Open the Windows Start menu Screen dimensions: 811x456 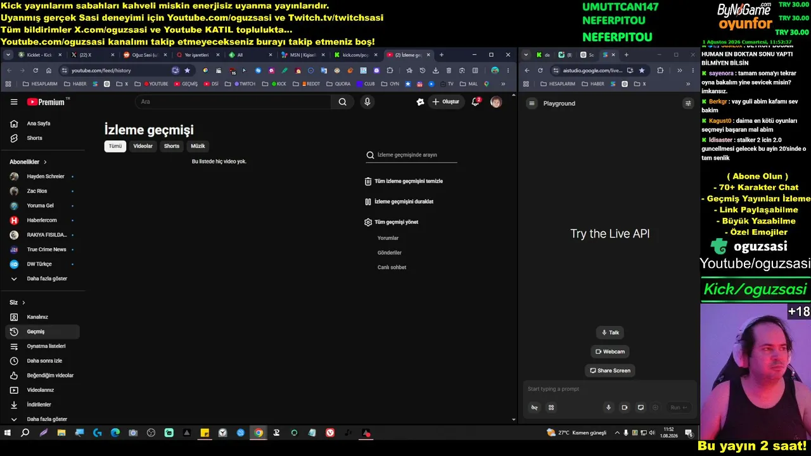click(x=8, y=433)
